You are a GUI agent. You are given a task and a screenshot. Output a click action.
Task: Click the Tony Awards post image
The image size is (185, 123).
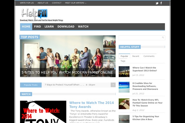tap(43, 112)
